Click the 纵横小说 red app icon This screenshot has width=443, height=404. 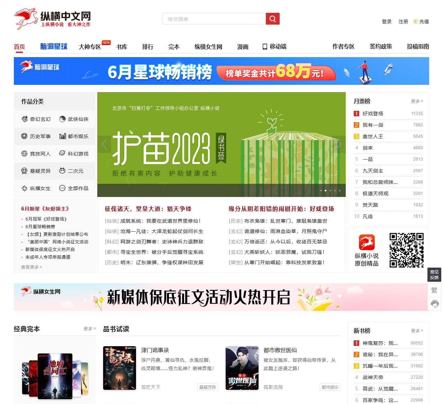point(367,242)
